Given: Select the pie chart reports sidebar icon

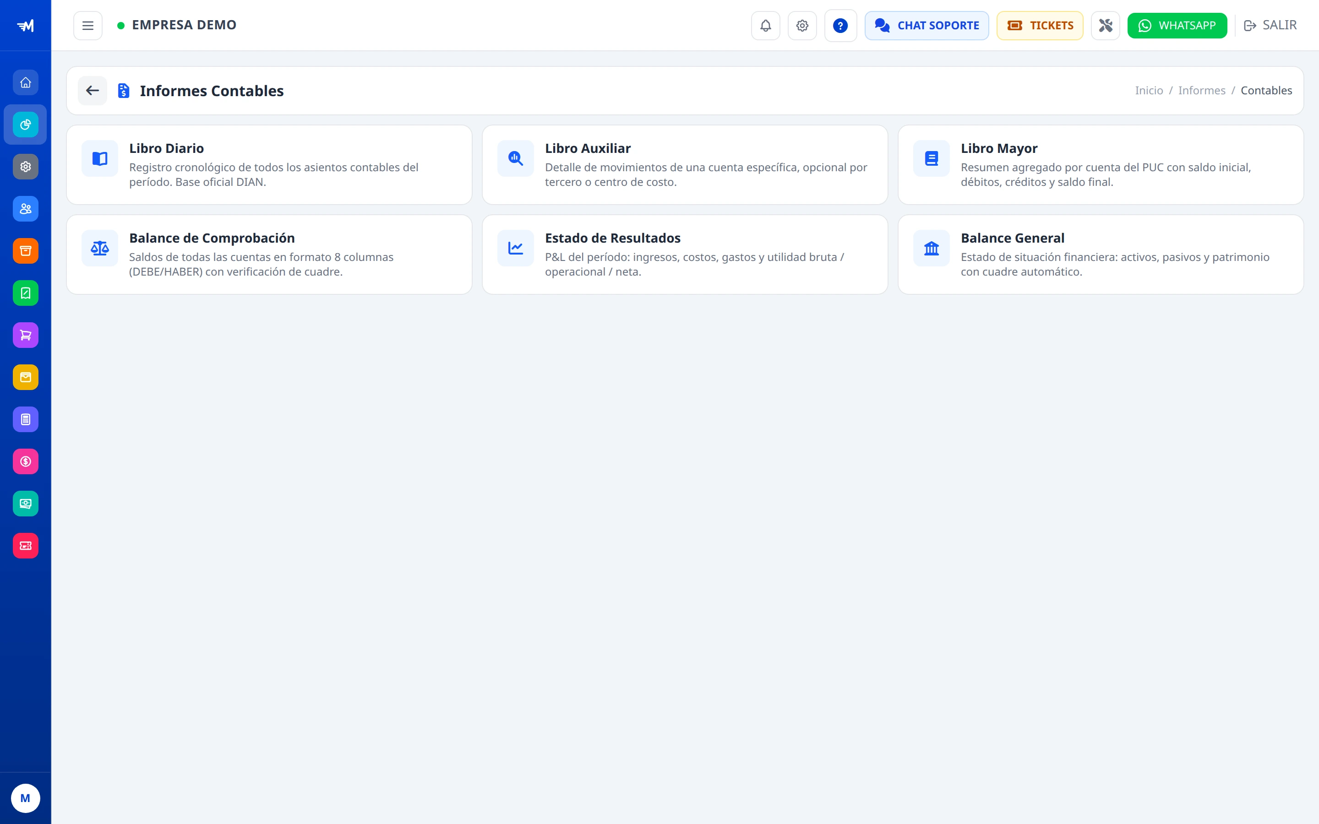Looking at the screenshot, I should click(26, 125).
